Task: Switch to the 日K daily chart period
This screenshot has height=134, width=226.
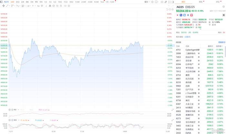Action: [23, 2]
